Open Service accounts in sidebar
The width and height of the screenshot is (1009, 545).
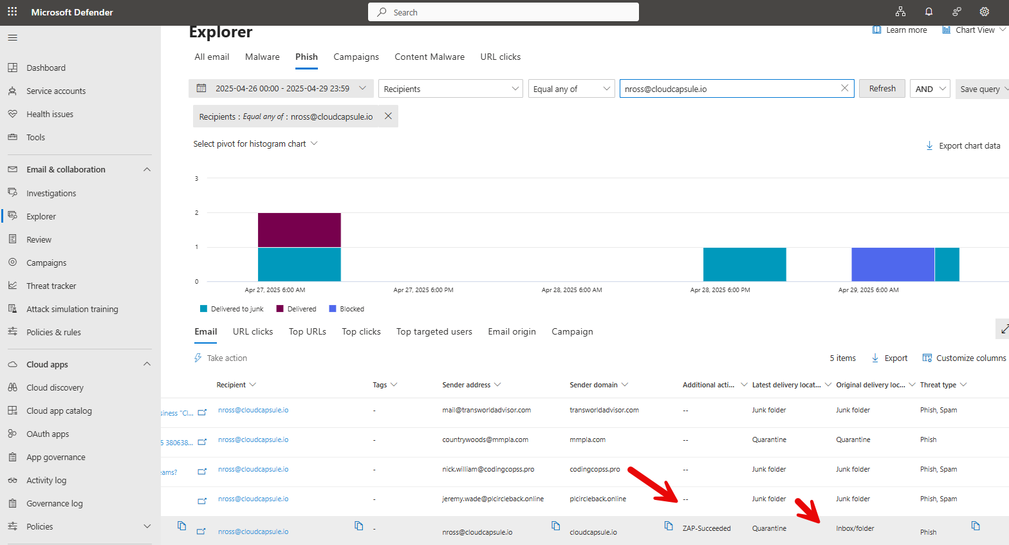(56, 91)
